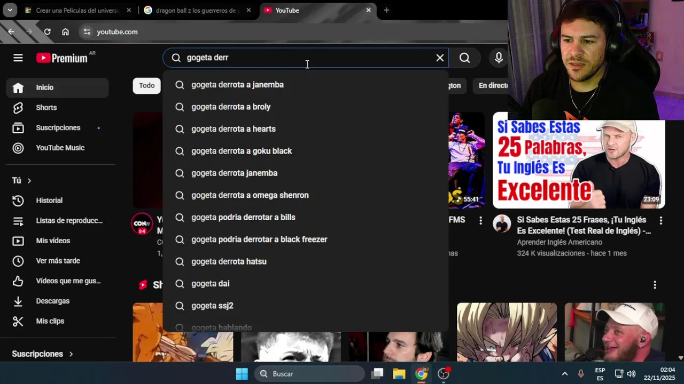Select the Todo filter chip
Viewport: 684px width, 384px height.
click(x=146, y=85)
